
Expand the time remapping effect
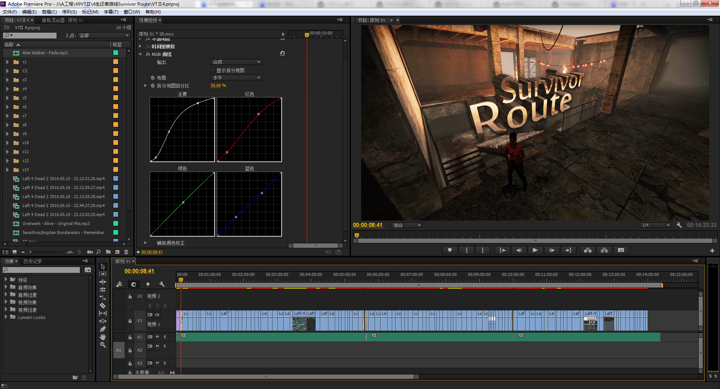click(141, 46)
